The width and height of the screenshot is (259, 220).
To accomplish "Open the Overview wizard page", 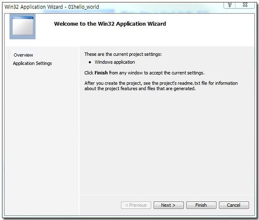I will [x=23, y=55].
